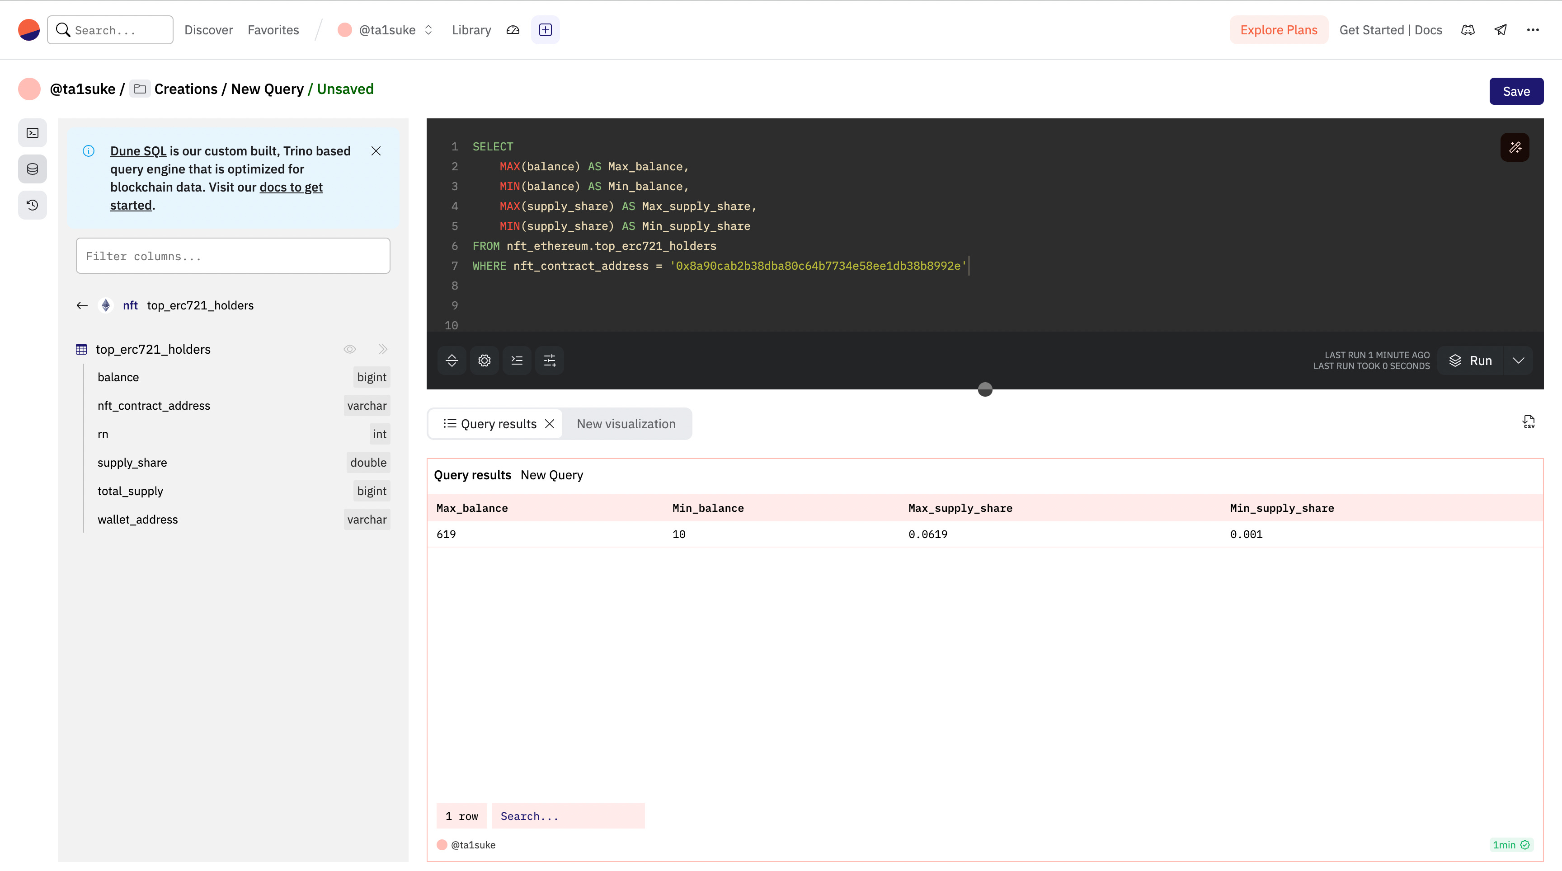The width and height of the screenshot is (1562, 871).
Task: Select the data explorer database icon
Action: (x=33, y=169)
